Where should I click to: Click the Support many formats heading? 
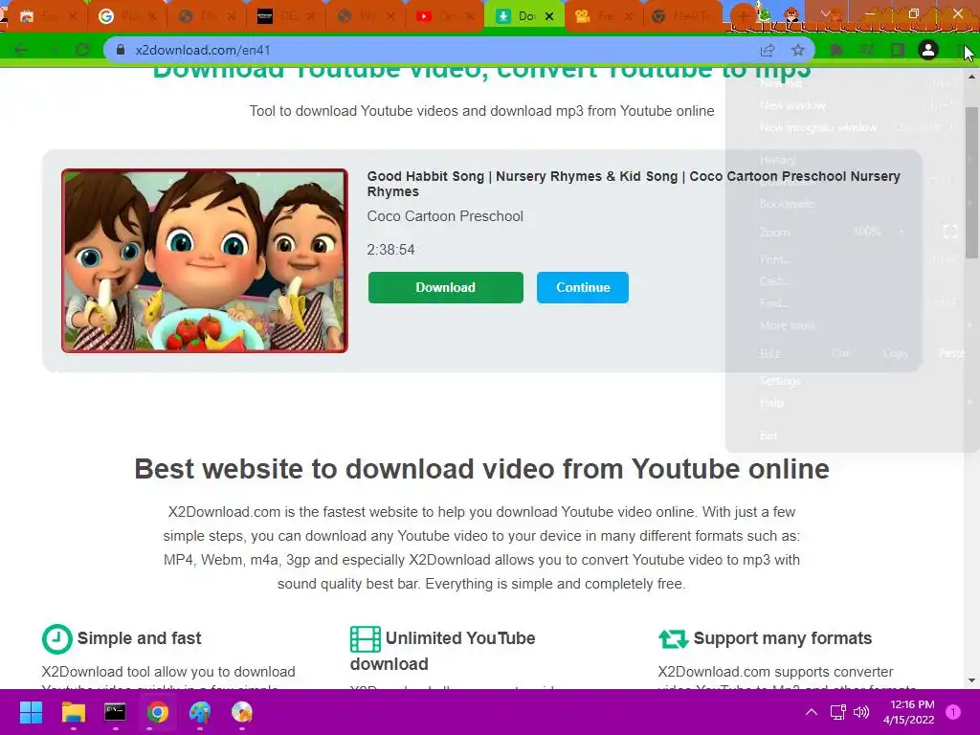tap(783, 638)
